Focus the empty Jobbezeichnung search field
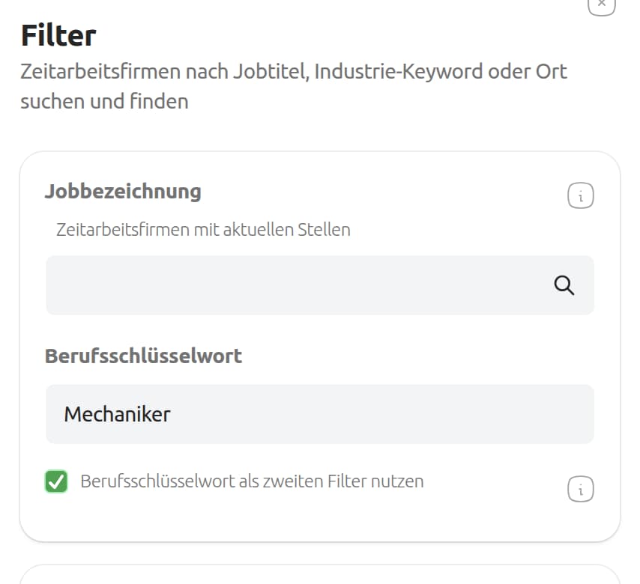 point(292,285)
